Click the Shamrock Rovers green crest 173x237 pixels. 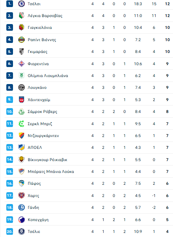(x=22, y=111)
